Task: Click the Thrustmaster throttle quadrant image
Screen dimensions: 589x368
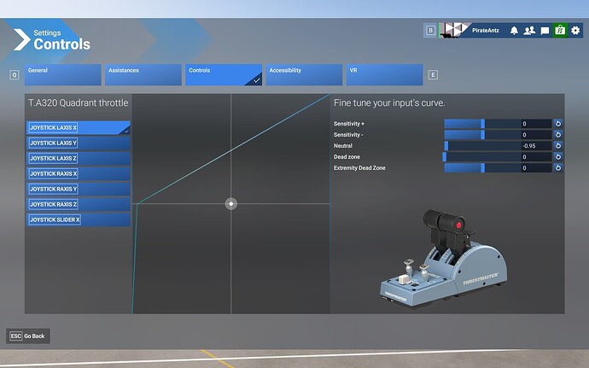Action: [444, 260]
